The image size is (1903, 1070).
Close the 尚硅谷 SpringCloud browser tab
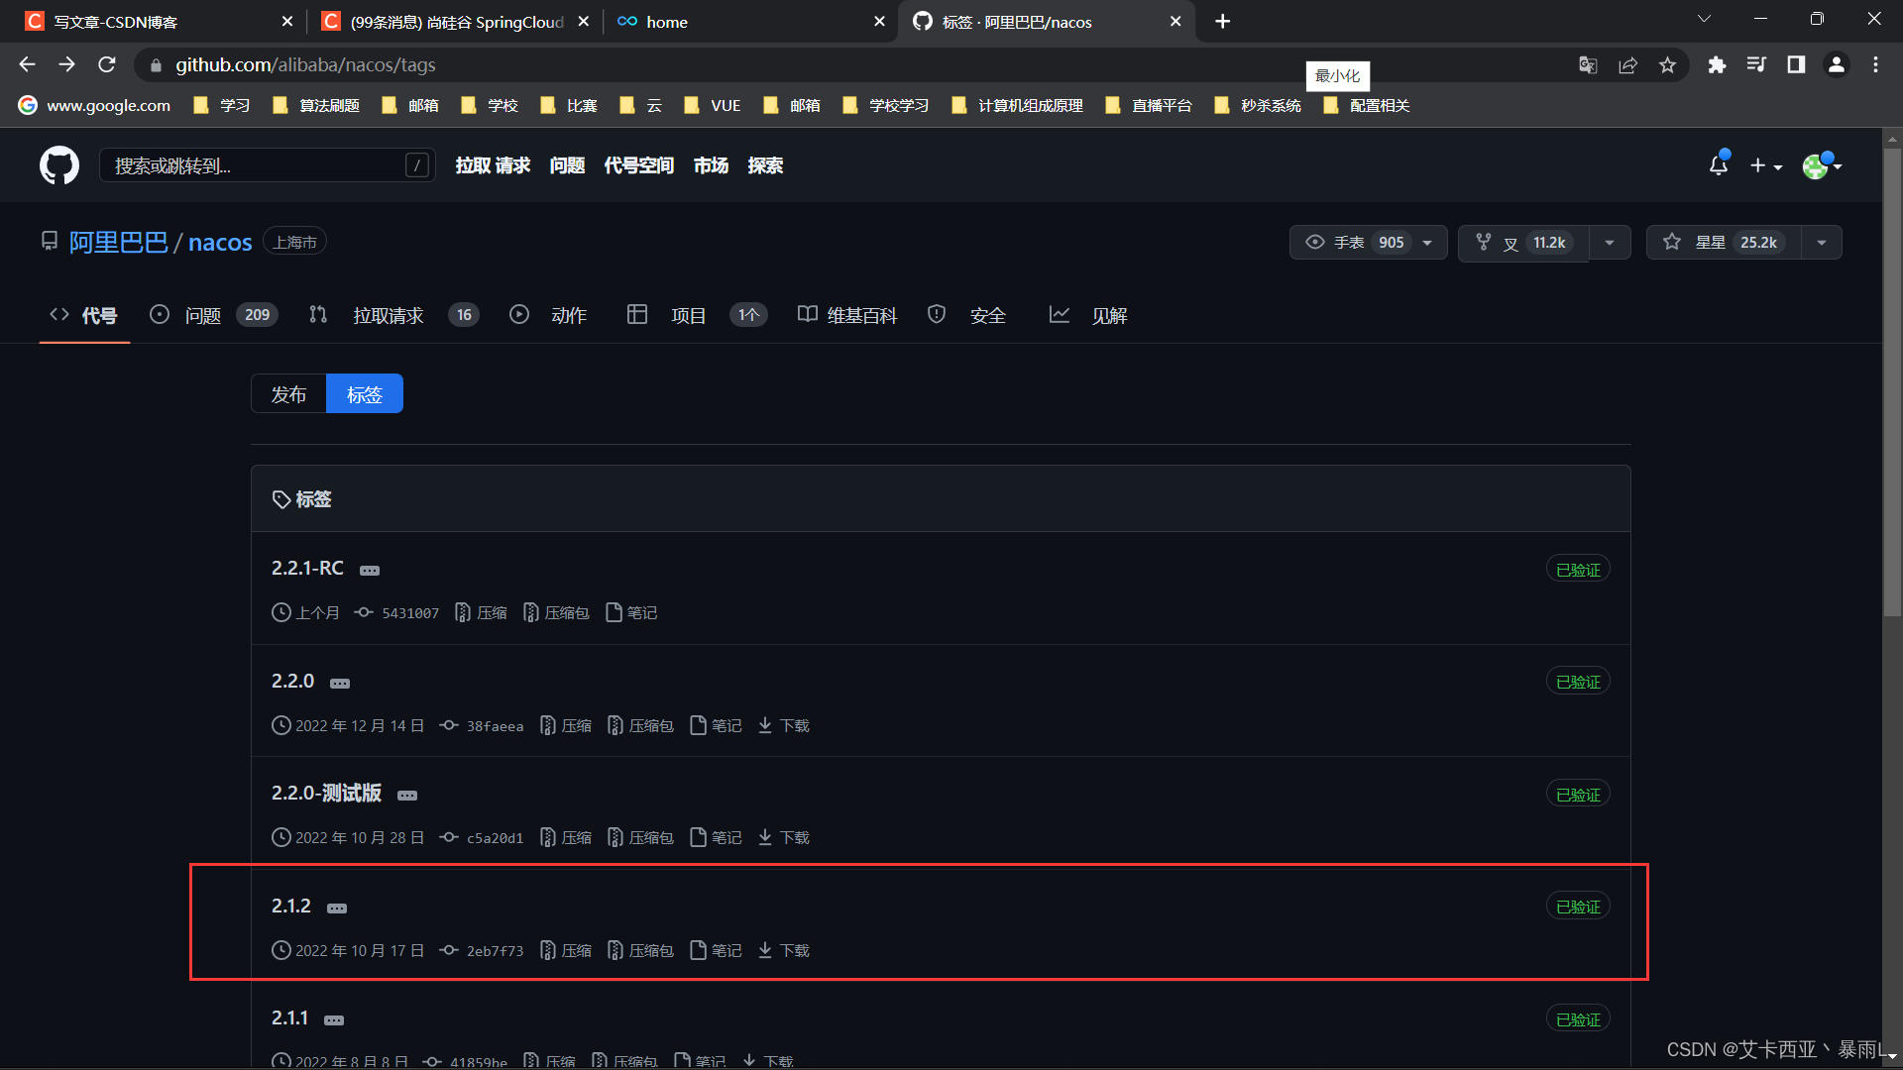point(583,21)
